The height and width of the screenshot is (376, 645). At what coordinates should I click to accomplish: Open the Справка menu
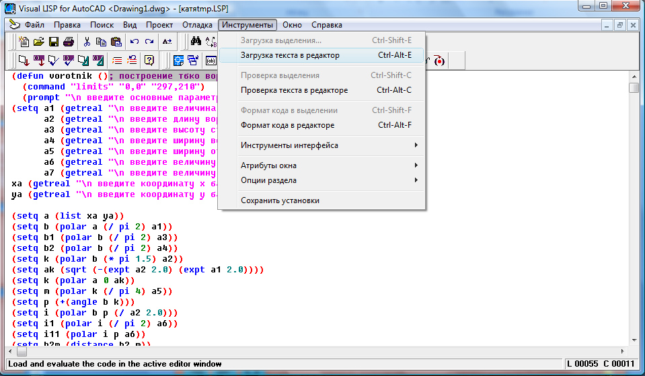327,25
